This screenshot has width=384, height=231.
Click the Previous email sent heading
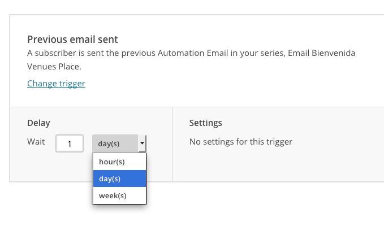click(72, 40)
